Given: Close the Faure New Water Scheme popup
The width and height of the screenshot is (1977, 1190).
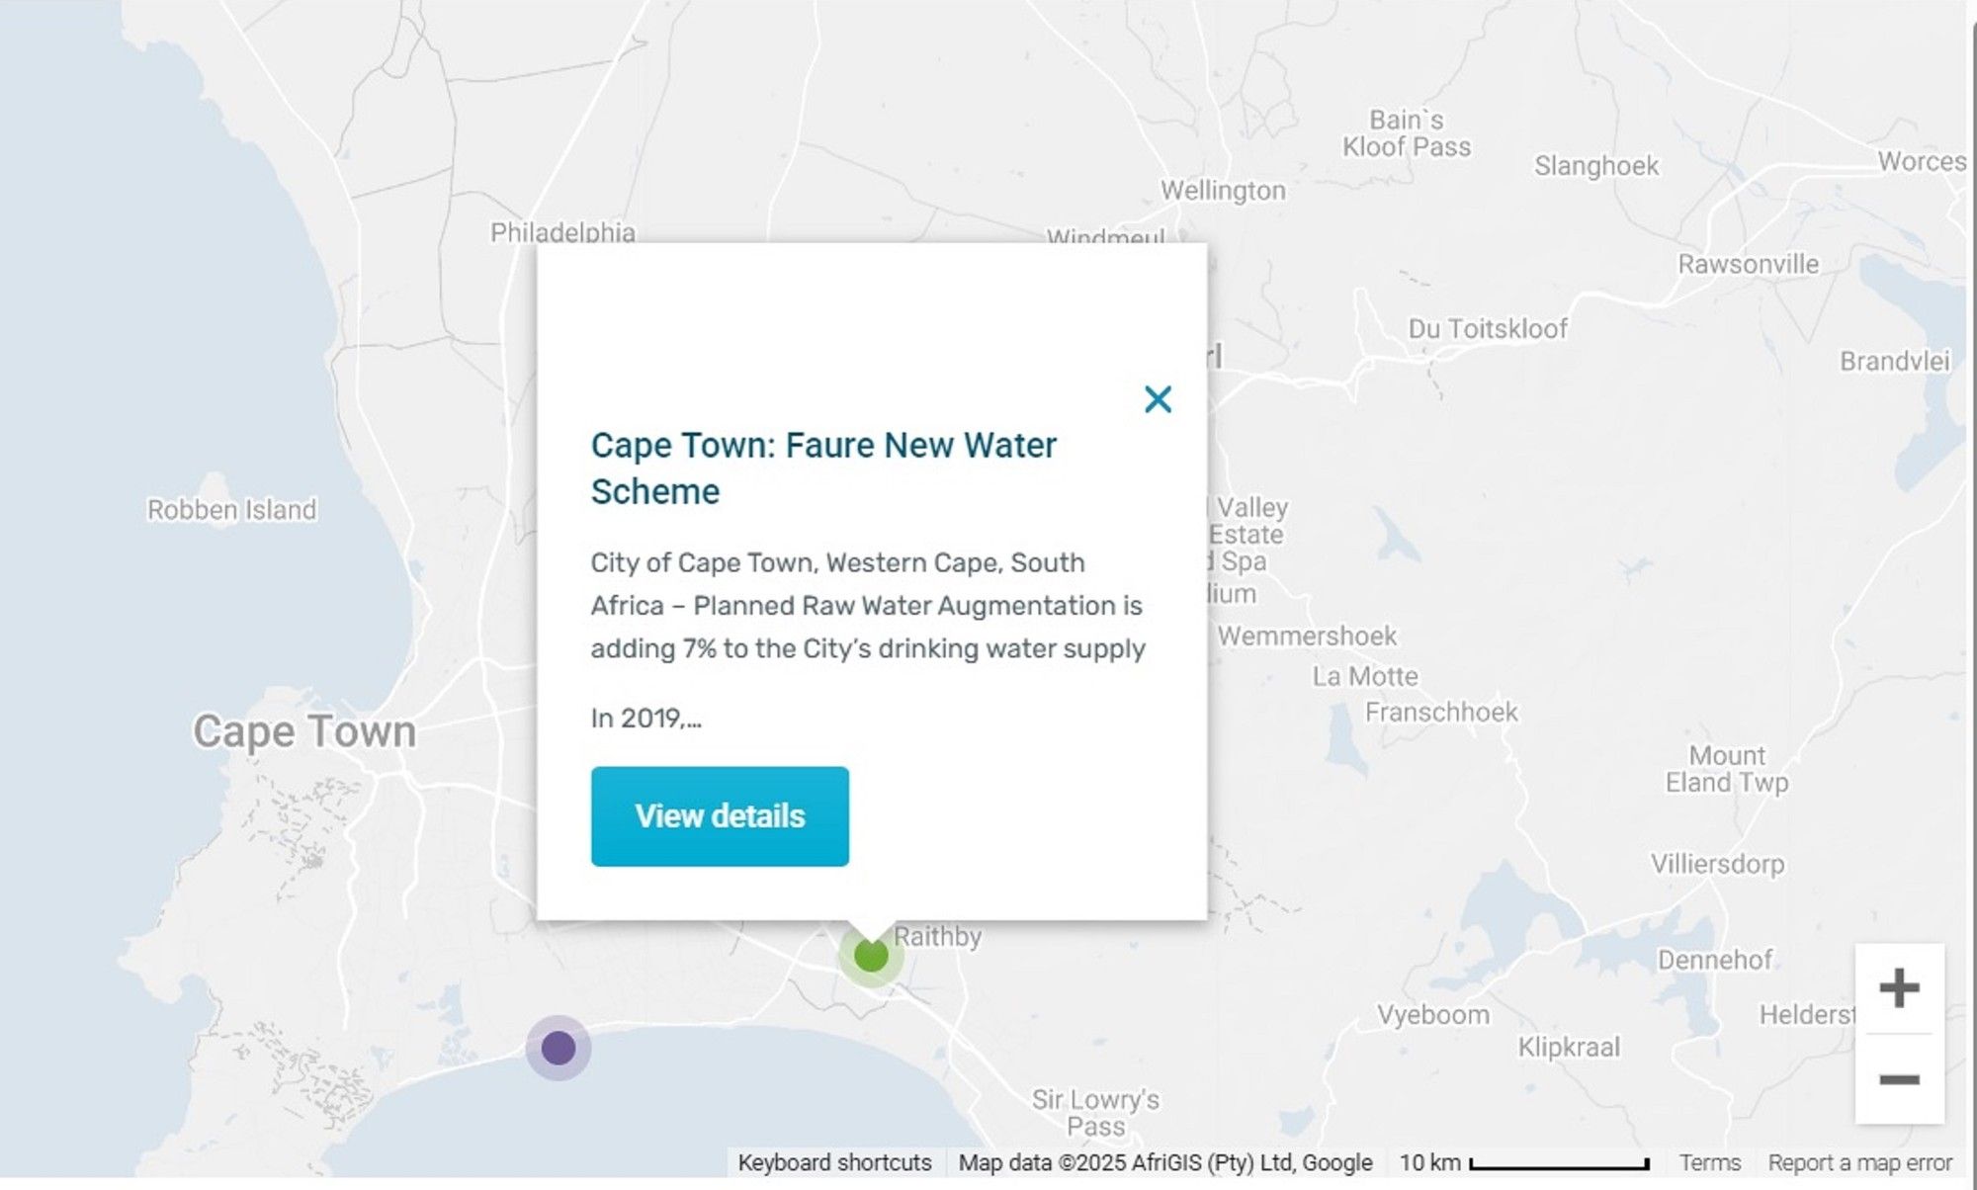Looking at the screenshot, I should click(x=1157, y=399).
